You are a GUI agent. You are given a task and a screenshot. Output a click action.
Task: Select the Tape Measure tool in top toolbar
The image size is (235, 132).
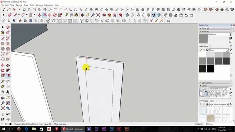pyautogui.click(x=66, y=15)
